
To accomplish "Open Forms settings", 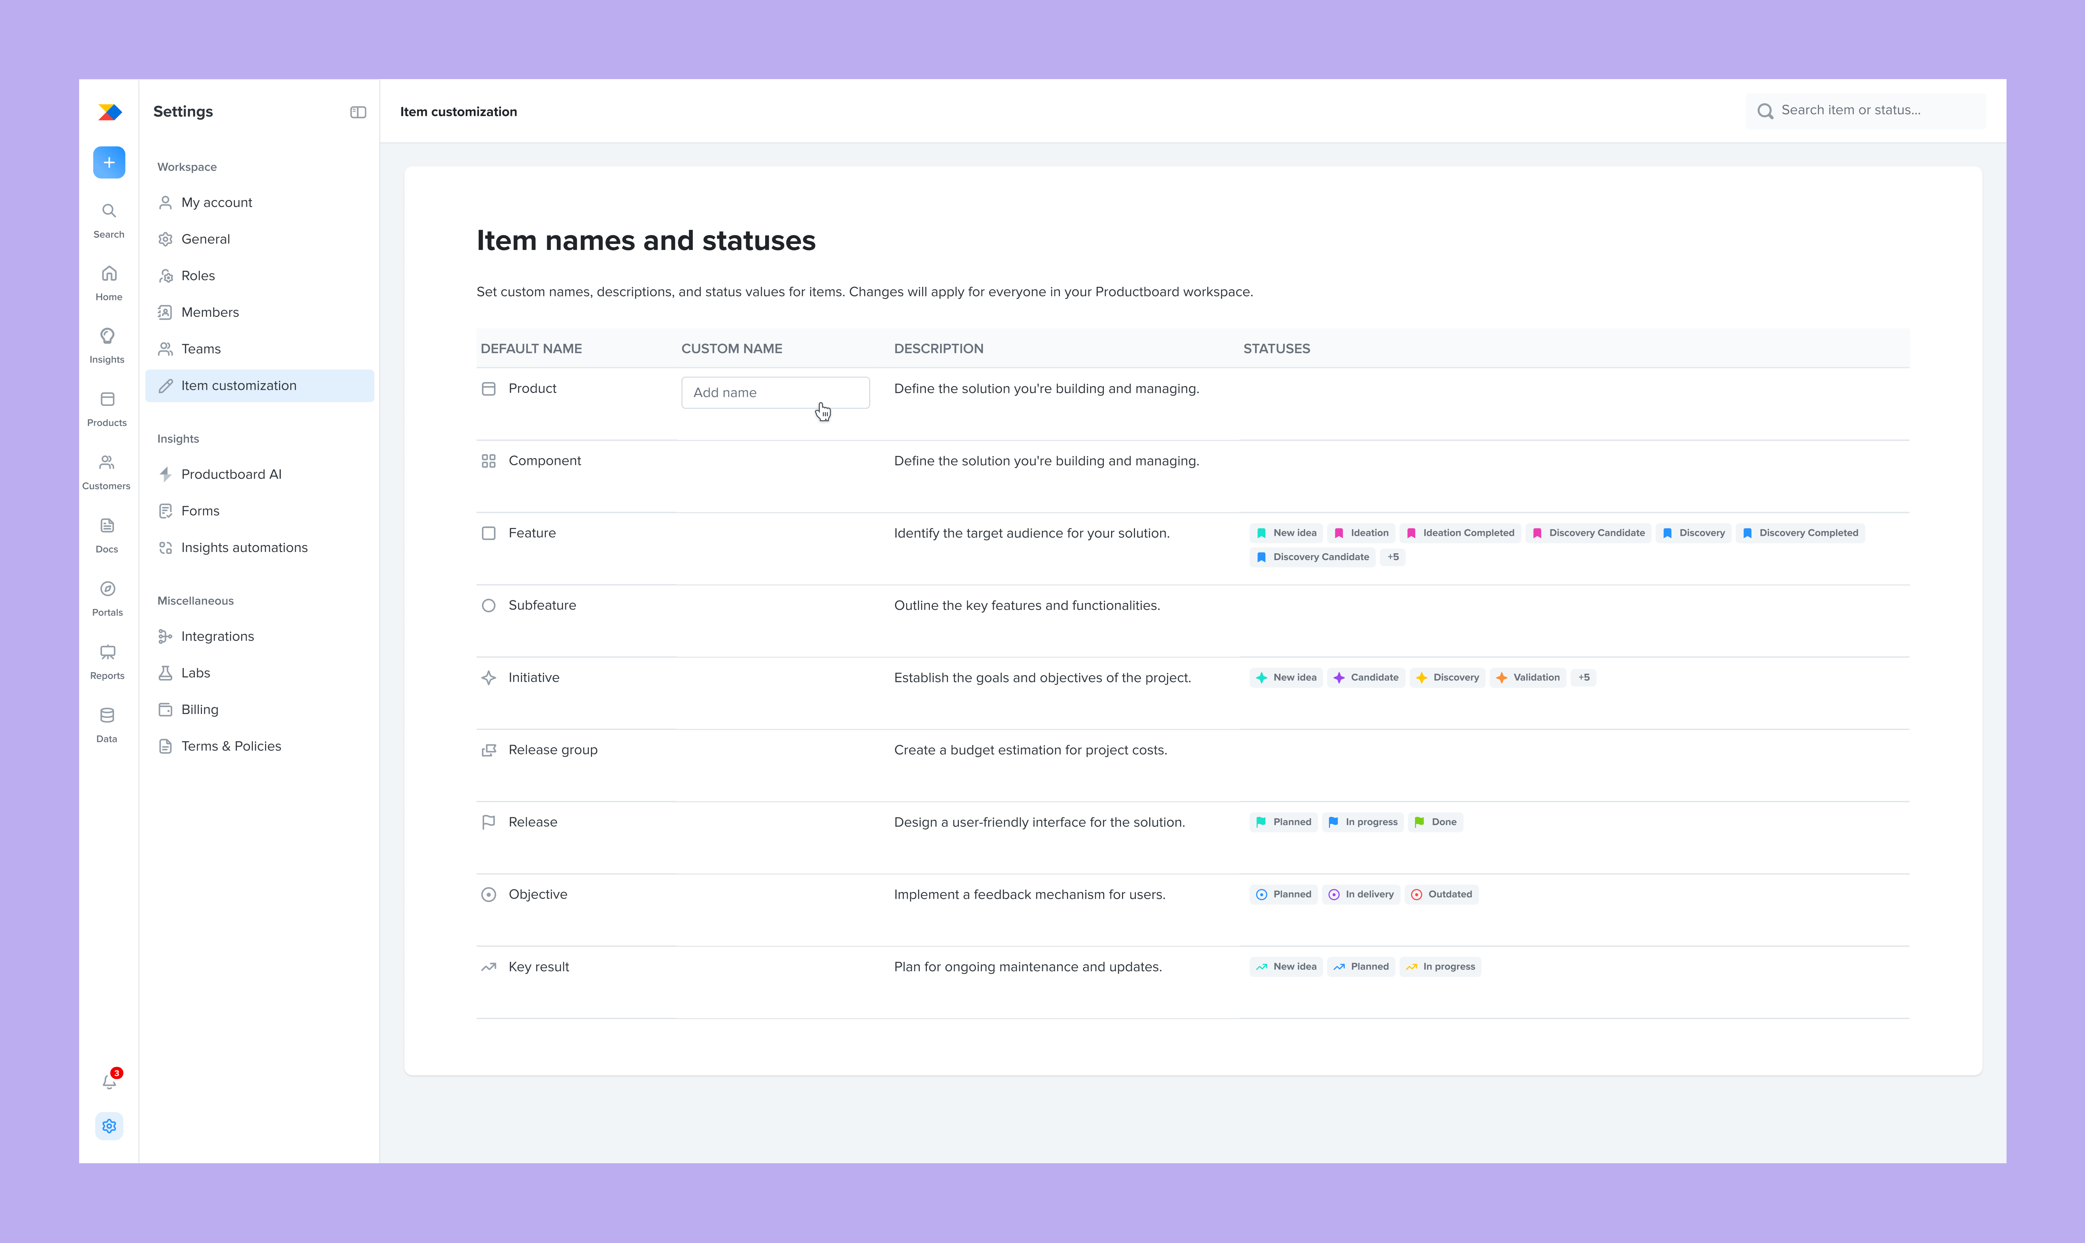I will [x=260, y=511].
